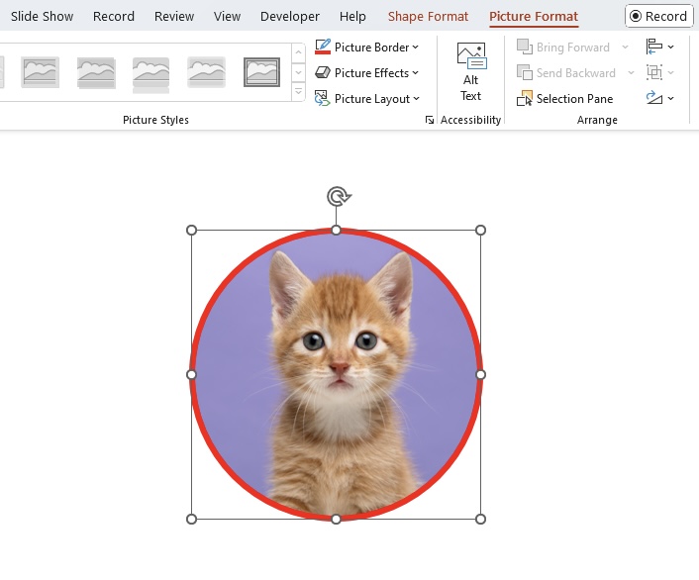This screenshot has width=699, height=580.
Task: Click the bottom-right resize handle of picture
Action: (x=480, y=519)
